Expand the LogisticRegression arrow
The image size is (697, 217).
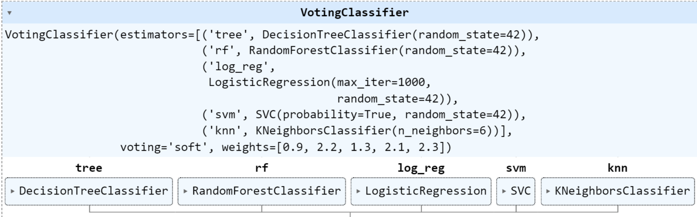[358, 192]
